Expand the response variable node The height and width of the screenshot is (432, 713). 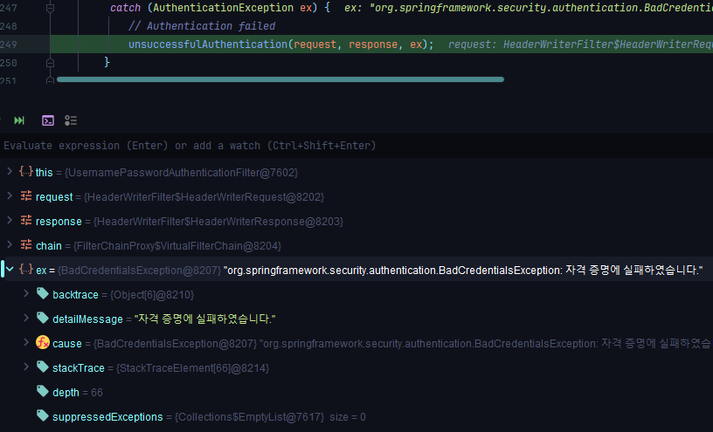[9, 221]
